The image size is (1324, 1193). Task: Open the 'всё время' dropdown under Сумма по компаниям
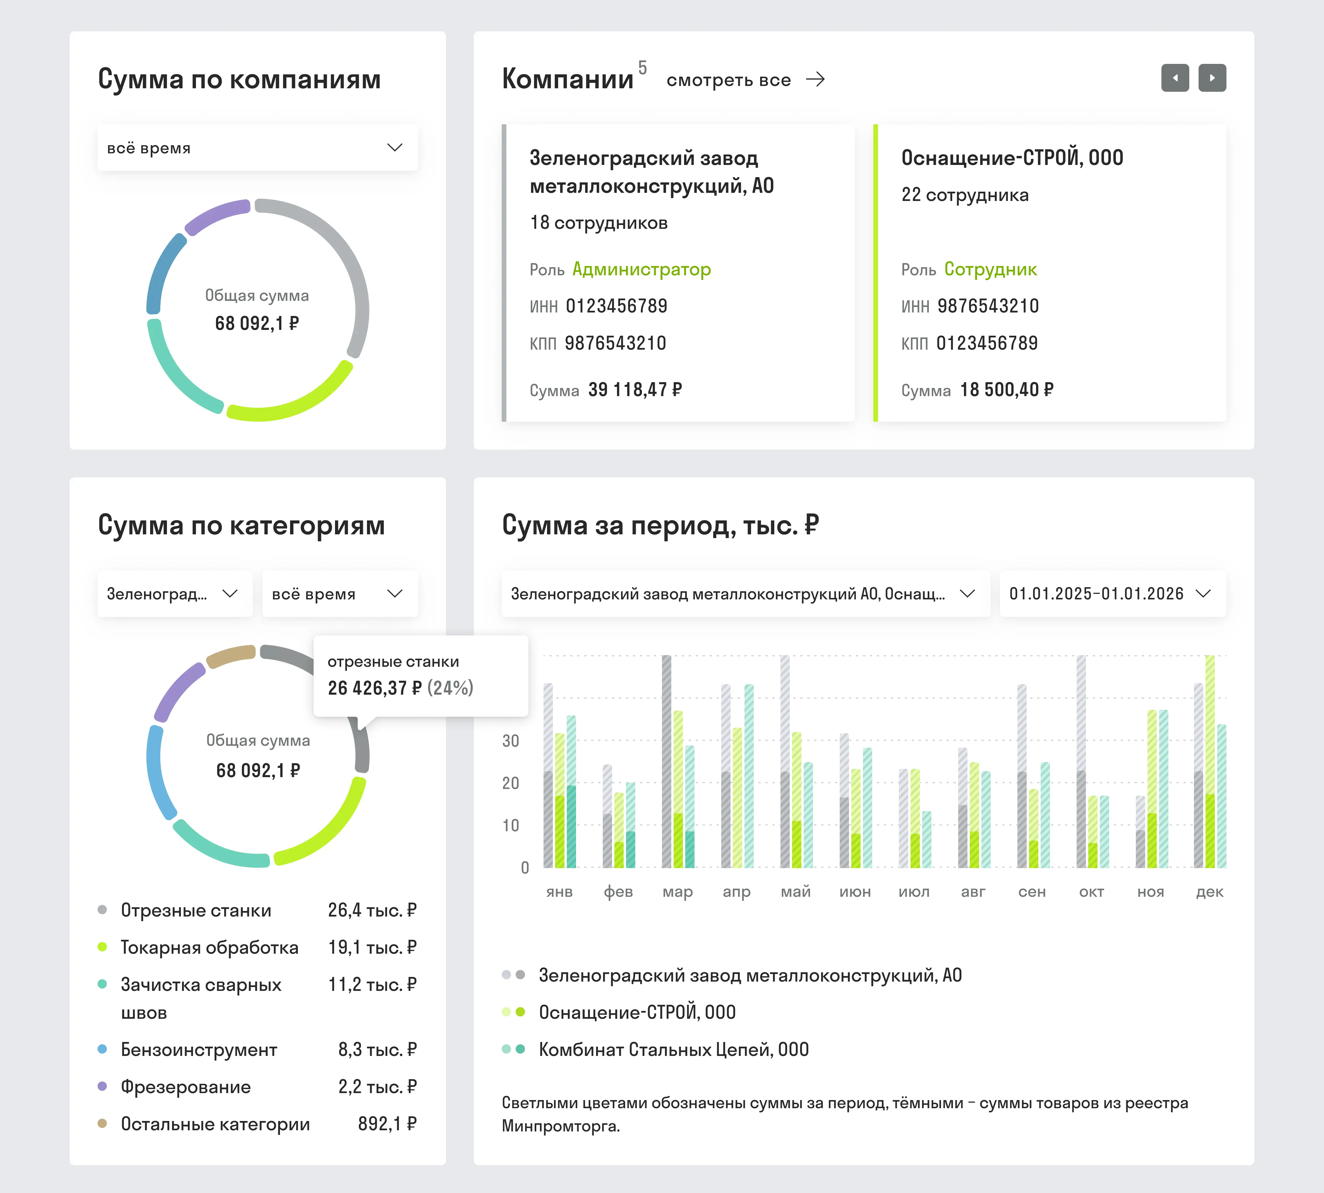258,148
